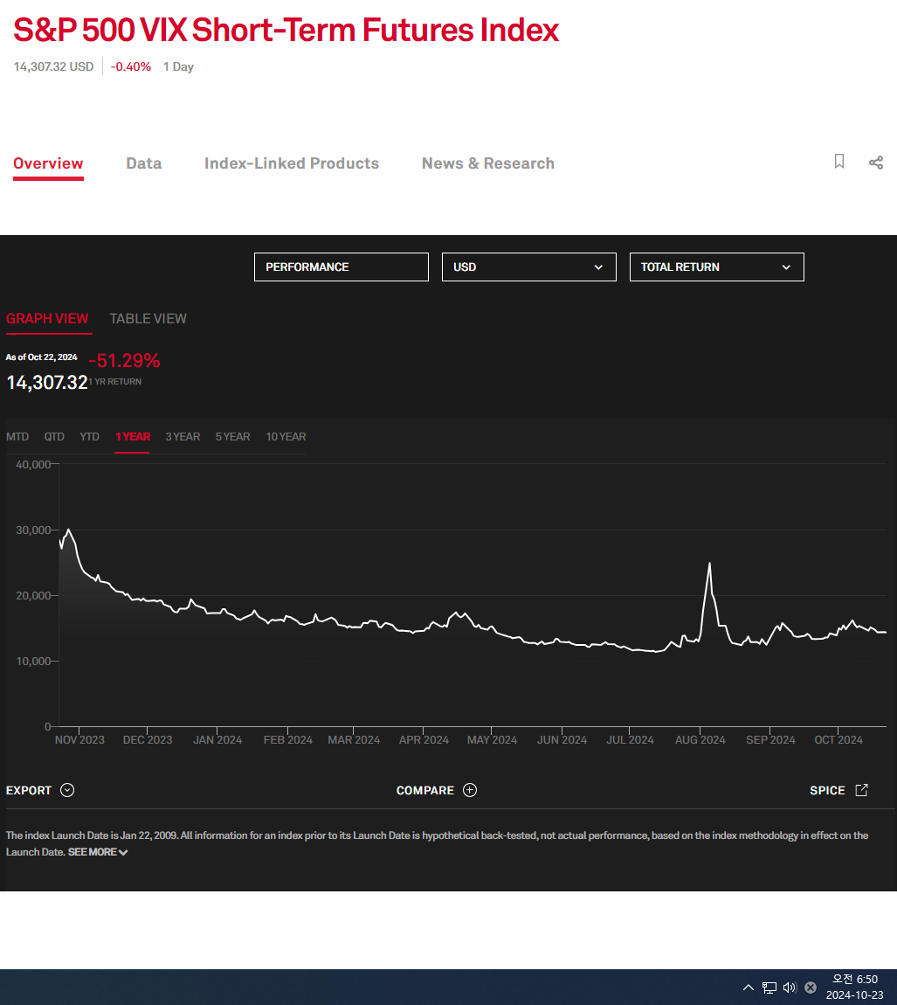Click the DEC 2023 axis label
897x1005 pixels.
[x=148, y=739]
